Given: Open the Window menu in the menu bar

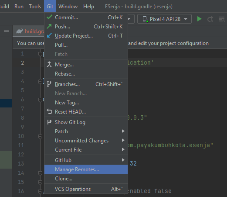Looking at the screenshot, I should point(68,7).
